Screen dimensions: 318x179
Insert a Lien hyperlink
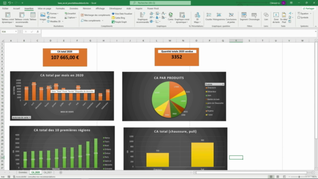coord(266,16)
